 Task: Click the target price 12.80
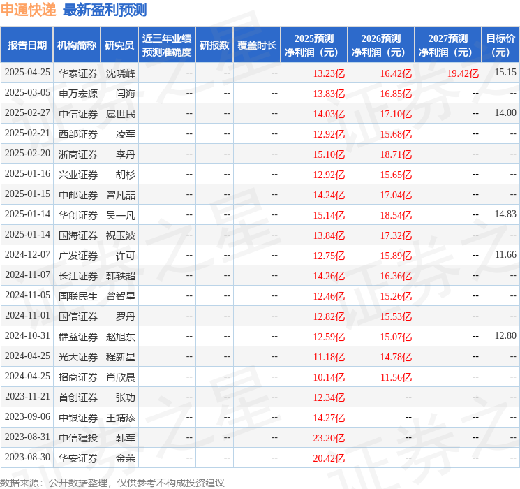pos(505,335)
